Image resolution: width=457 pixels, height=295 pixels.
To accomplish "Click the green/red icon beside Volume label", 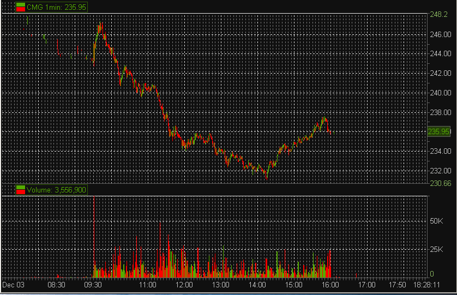I will pyautogui.click(x=21, y=190).
